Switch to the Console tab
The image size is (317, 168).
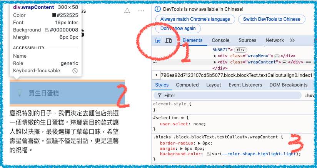tap(220, 40)
